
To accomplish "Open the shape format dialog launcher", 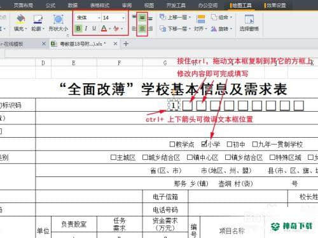I will [x=68, y=36].
